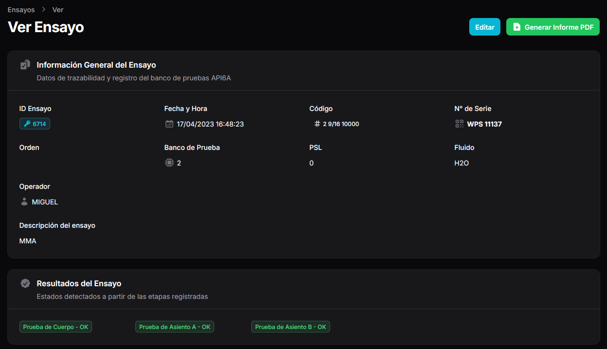Viewport: 607px width, 349px height.
Task: Go to Ensayos in the breadcrumb
Action: pyautogui.click(x=21, y=10)
